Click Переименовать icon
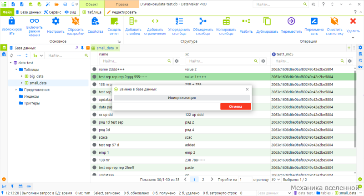The width and height of the screenshot is (364, 196). pos(314,21)
